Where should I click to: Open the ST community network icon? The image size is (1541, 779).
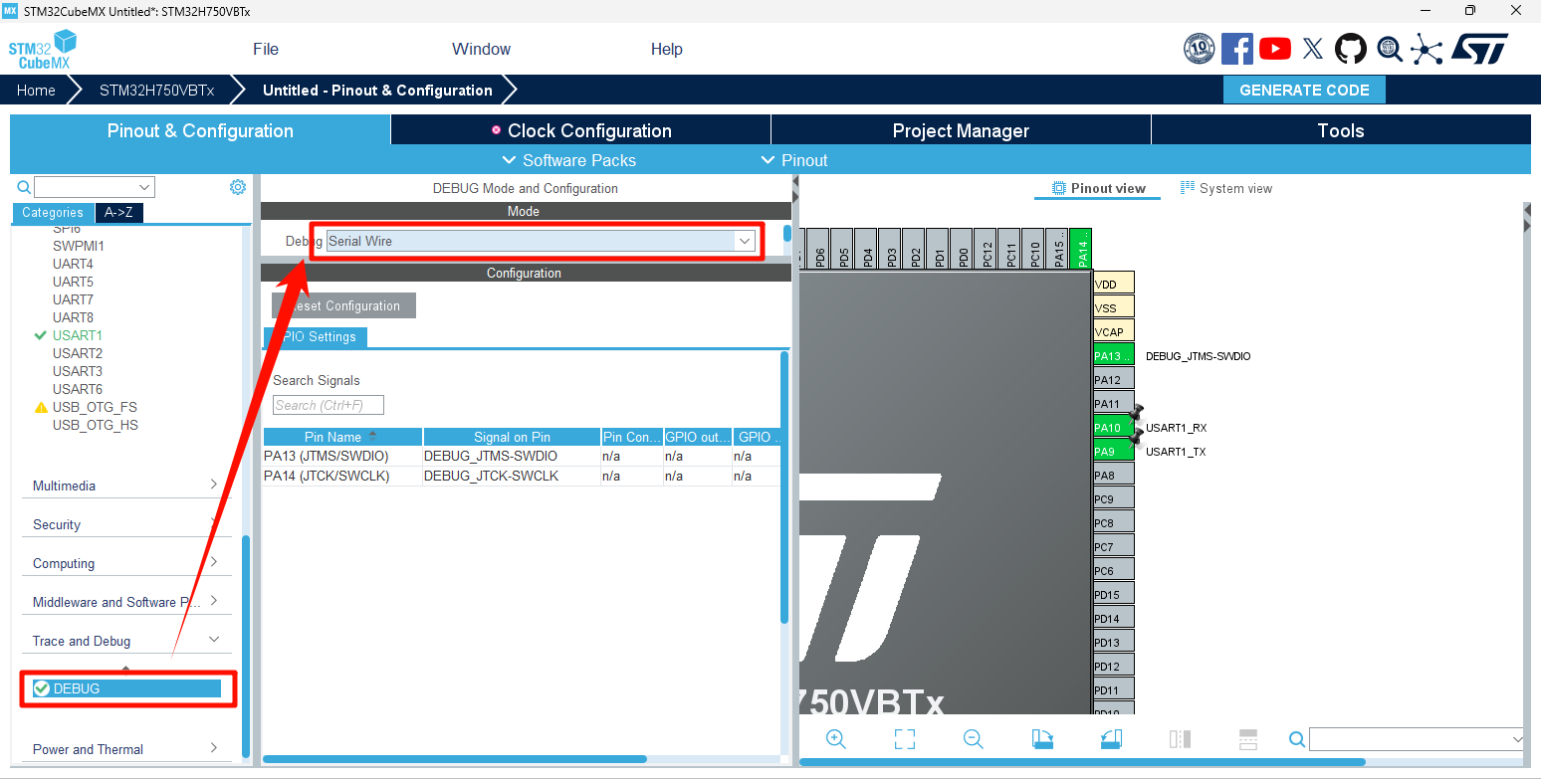click(1427, 49)
